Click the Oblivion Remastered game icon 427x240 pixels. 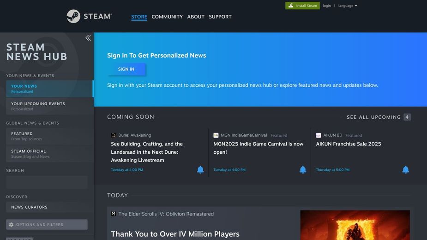pos(113,214)
